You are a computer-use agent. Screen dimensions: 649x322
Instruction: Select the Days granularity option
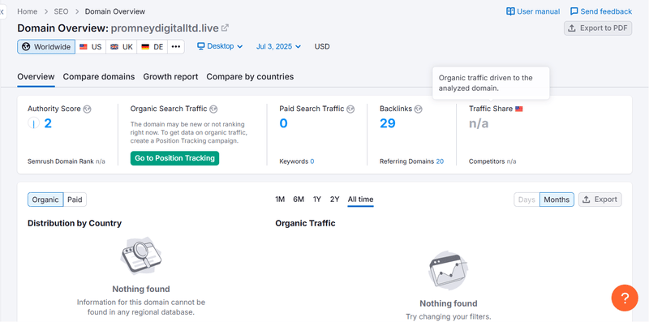tap(527, 200)
